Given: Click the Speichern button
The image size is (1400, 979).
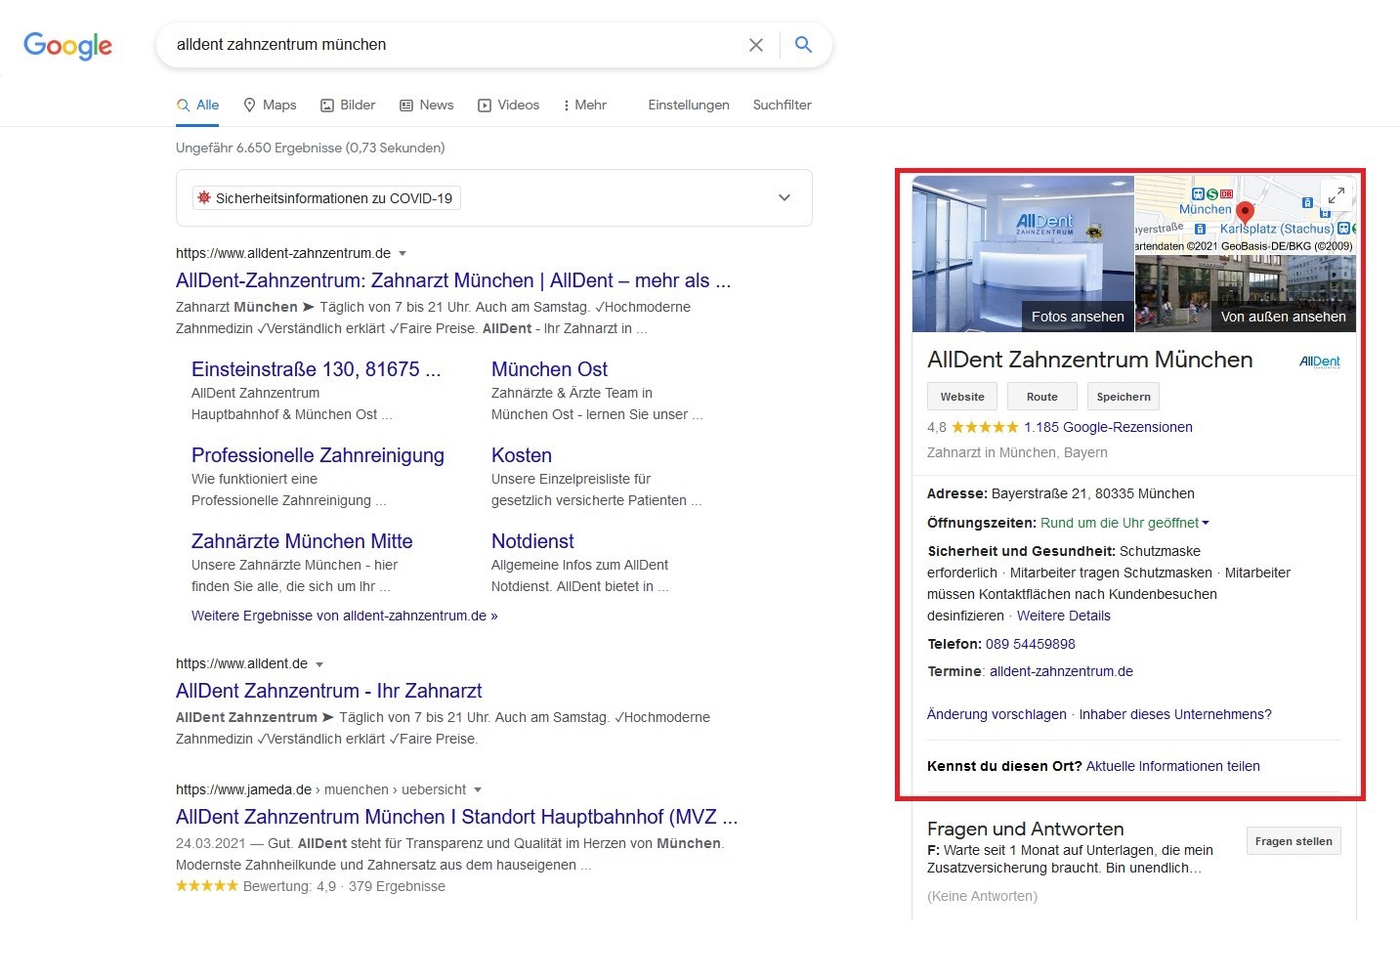Looking at the screenshot, I should [1124, 397].
